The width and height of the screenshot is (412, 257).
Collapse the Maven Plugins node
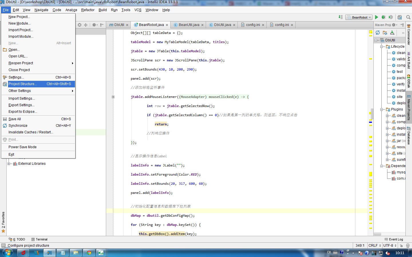(x=382, y=109)
